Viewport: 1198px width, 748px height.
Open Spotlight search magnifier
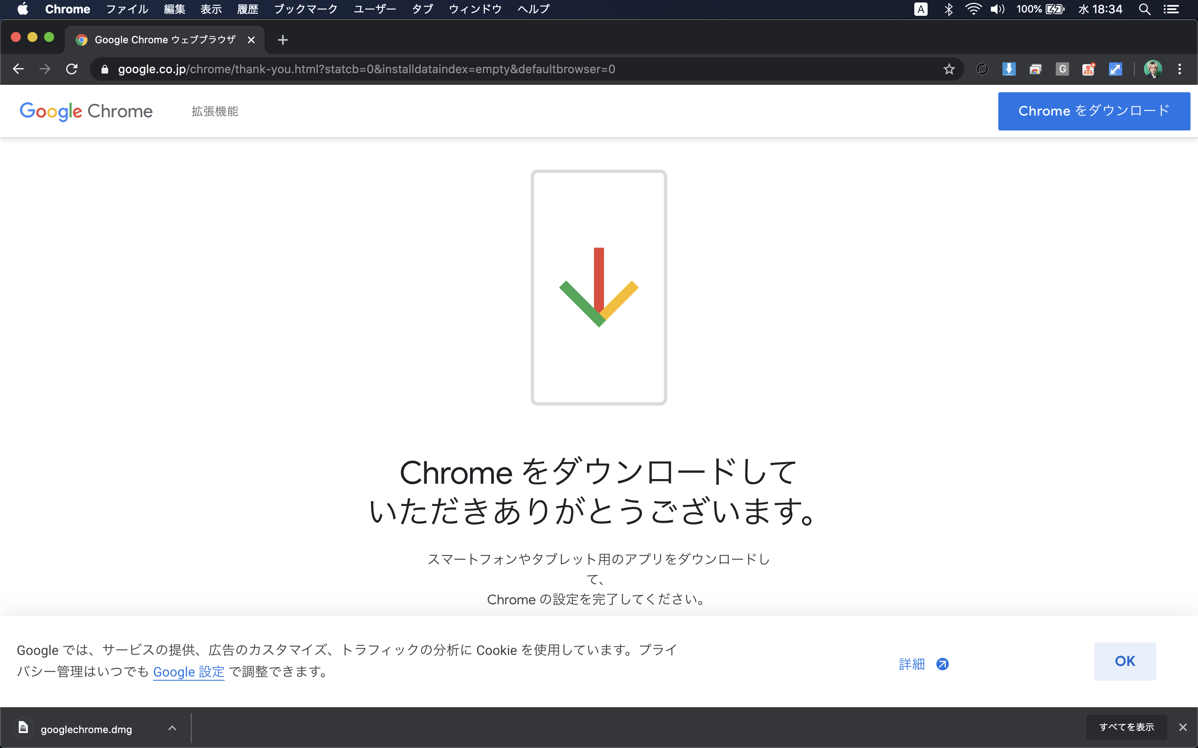[1144, 9]
